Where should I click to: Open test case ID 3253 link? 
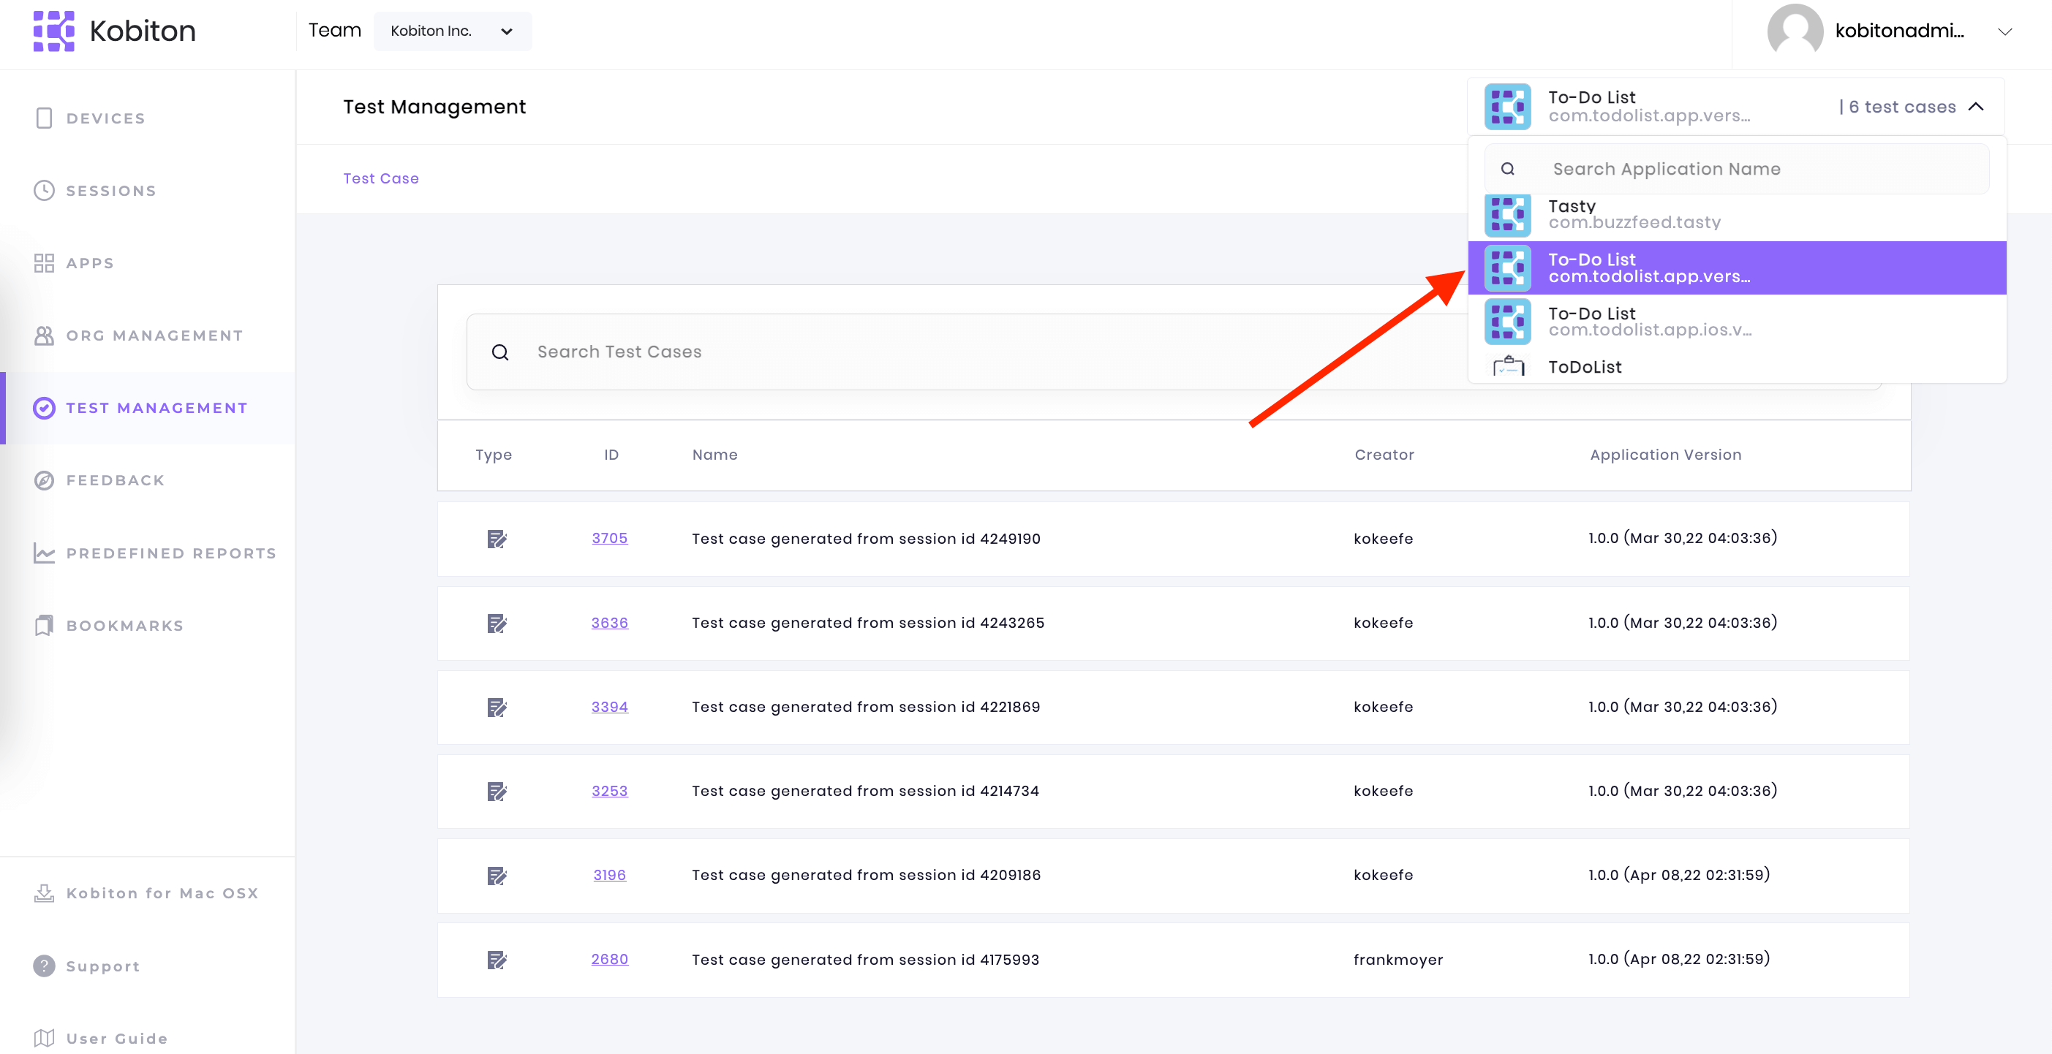pyautogui.click(x=609, y=791)
